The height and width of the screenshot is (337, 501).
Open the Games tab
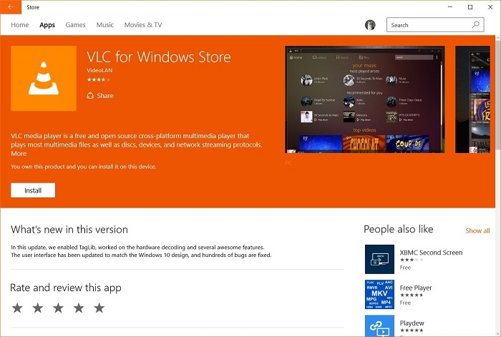pos(75,25)
